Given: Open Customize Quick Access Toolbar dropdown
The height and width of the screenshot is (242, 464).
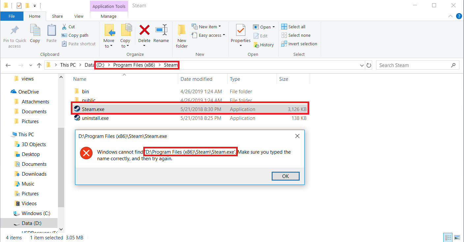Looking at the screenshot, I should [x=35, y=6].
